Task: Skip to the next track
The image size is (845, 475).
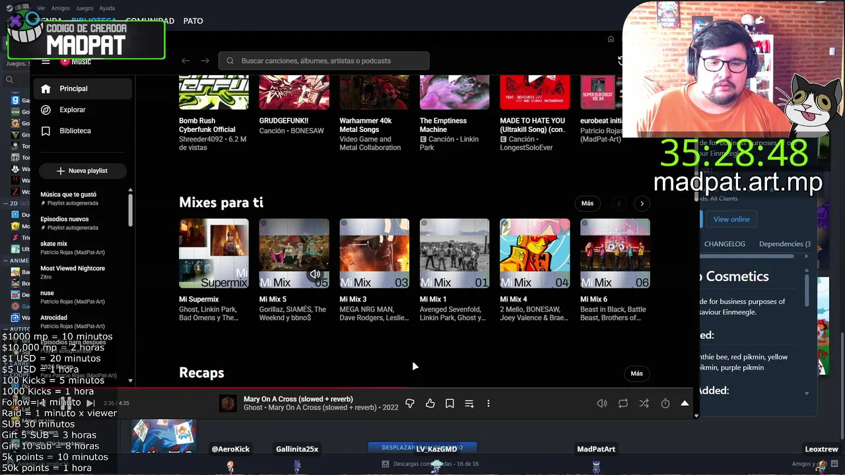Action: [x=90, y=403]
